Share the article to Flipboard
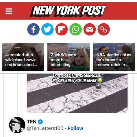 coord(62,29)
